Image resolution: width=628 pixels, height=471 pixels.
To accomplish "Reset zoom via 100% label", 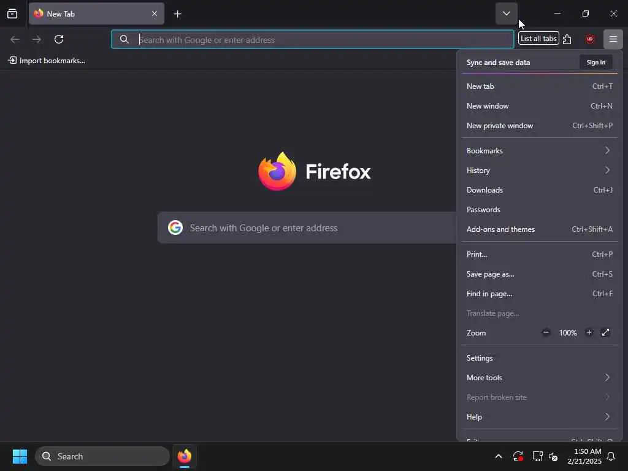I will (x=567, y=333).
